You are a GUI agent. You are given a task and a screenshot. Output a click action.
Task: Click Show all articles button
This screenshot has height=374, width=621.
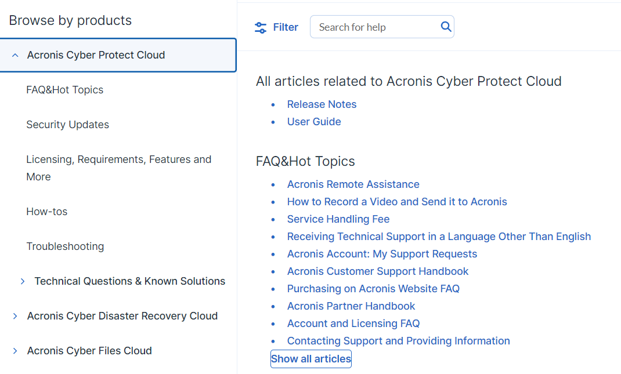pyautogui.click(x=311, y=359)
